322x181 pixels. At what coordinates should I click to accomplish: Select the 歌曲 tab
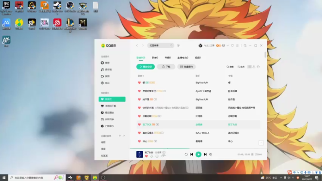pos(141,58)
